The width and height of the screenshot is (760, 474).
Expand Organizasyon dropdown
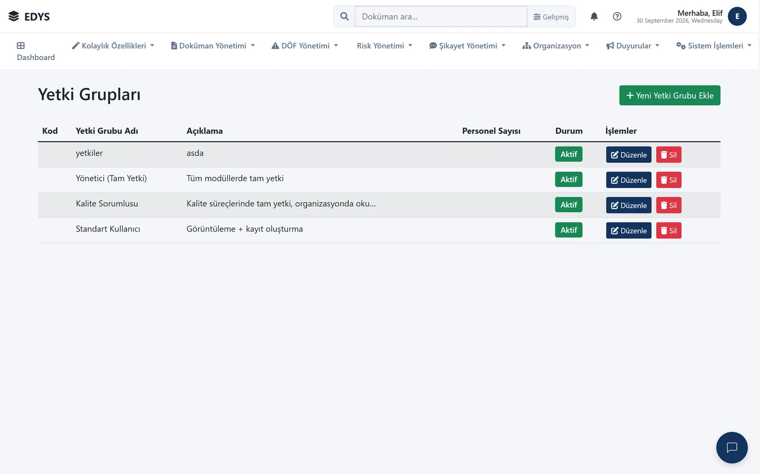(x=556, y=46)
